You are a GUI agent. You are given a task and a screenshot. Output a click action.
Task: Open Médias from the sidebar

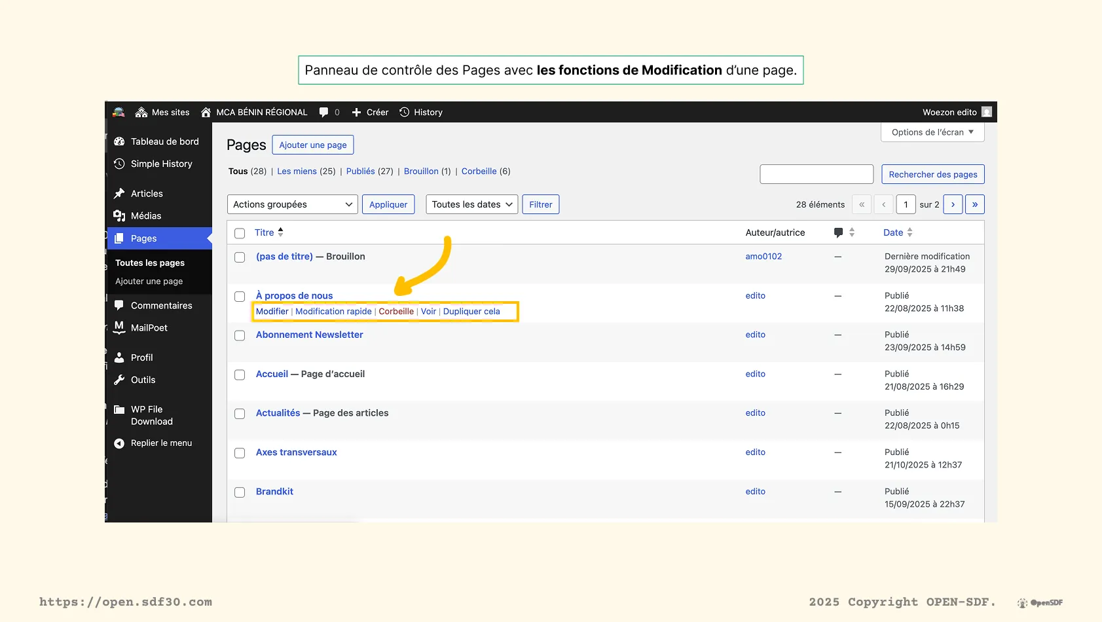tap(145, 216)
